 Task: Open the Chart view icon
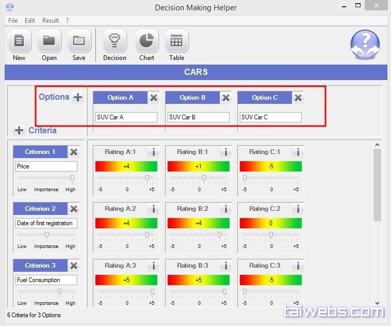(x=146, y=41)
